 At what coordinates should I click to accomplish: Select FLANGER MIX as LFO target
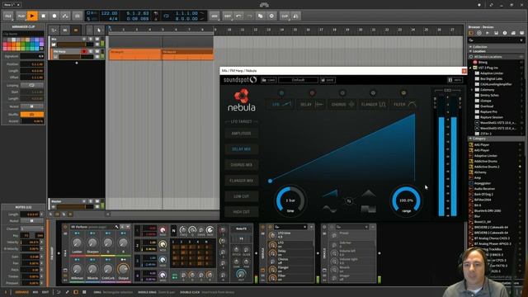[242, 181]
